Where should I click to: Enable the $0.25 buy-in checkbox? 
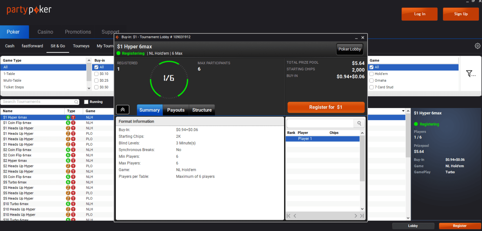96,80
